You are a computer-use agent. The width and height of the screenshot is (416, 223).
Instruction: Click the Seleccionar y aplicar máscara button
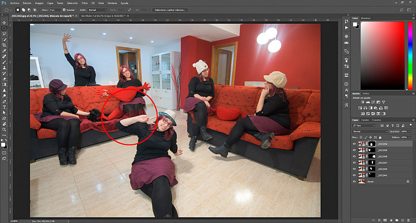[170, 10]
